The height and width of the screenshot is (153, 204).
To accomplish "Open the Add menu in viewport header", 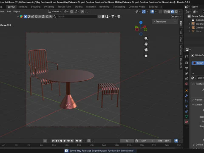I will [8, 11].
